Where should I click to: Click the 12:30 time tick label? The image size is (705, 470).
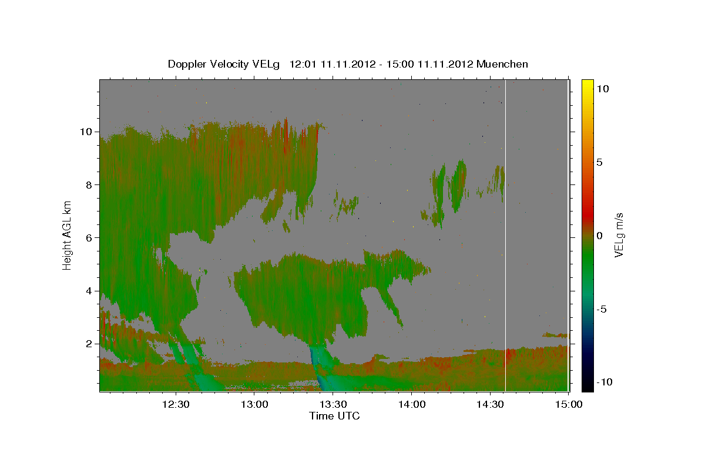176,405
